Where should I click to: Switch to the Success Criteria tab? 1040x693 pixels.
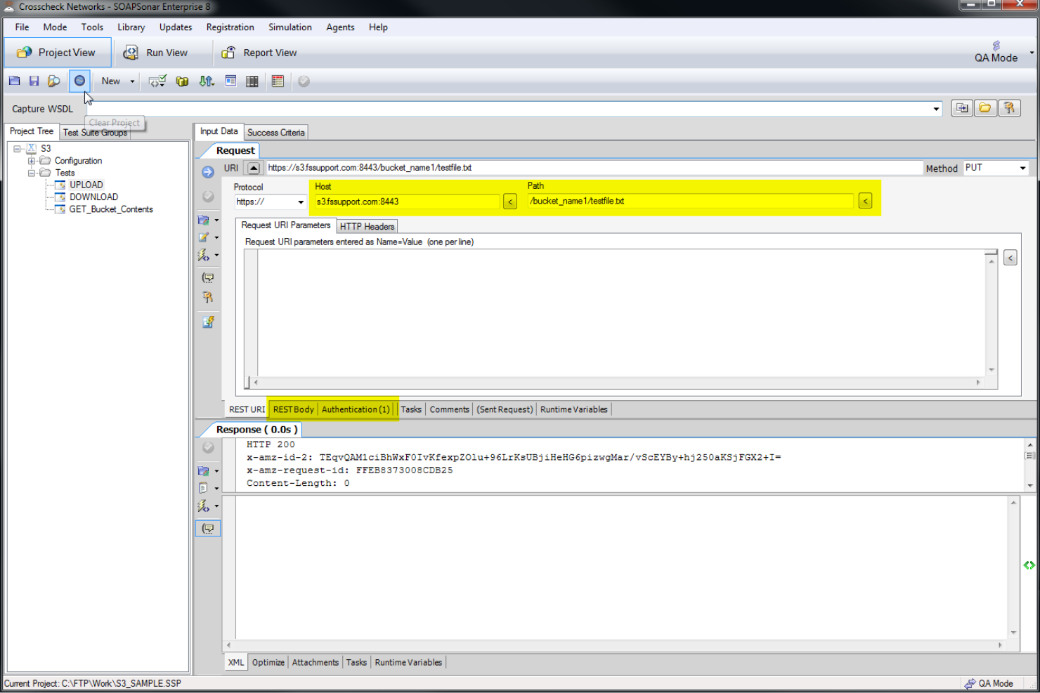pos(276,133)
